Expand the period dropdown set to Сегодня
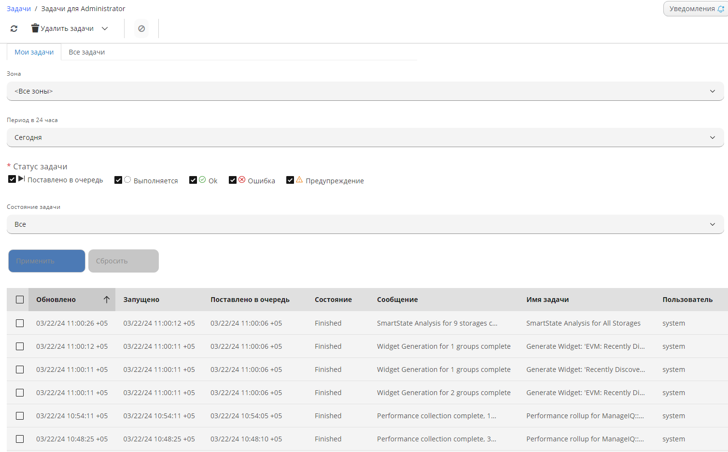 (365, 137)
